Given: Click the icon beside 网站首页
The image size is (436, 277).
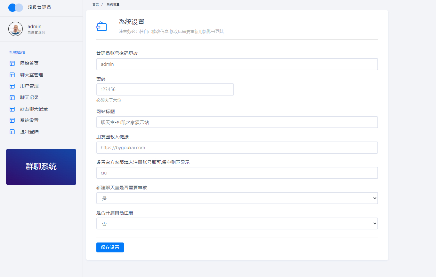Looking at the screenshot, I should 12,64.
